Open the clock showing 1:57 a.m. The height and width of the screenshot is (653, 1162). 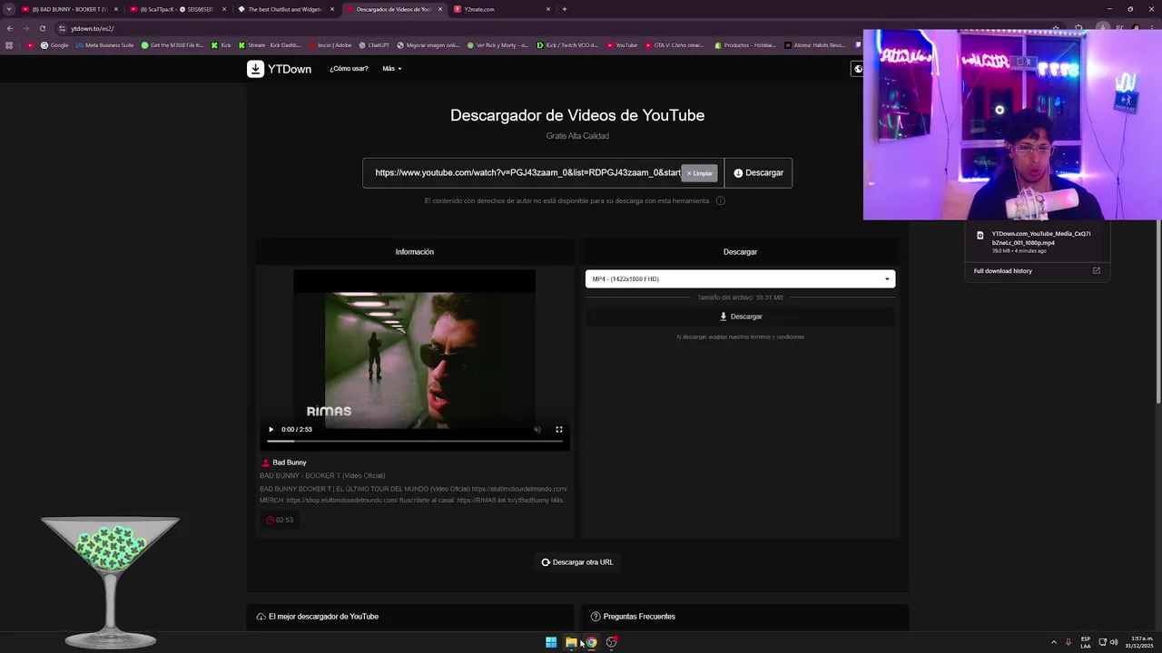coord(1139,642)
